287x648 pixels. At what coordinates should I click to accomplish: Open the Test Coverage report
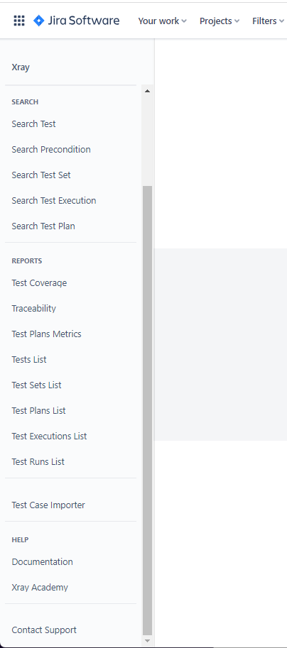[39, 283]
